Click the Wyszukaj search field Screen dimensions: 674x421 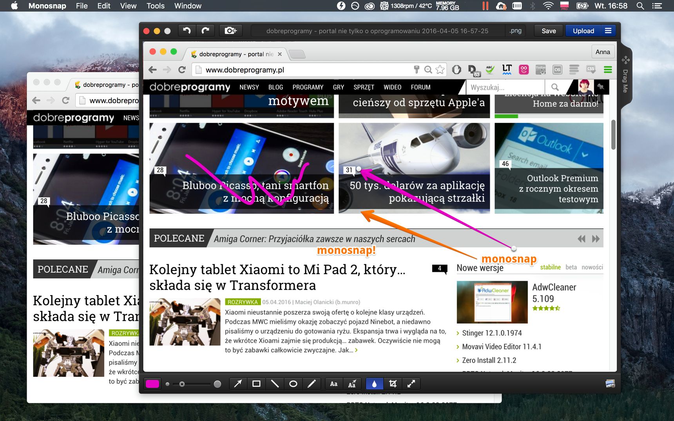pos(505,87)
